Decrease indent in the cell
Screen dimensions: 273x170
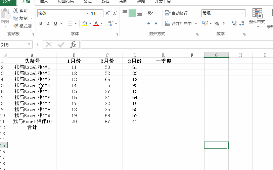[150, 23]
